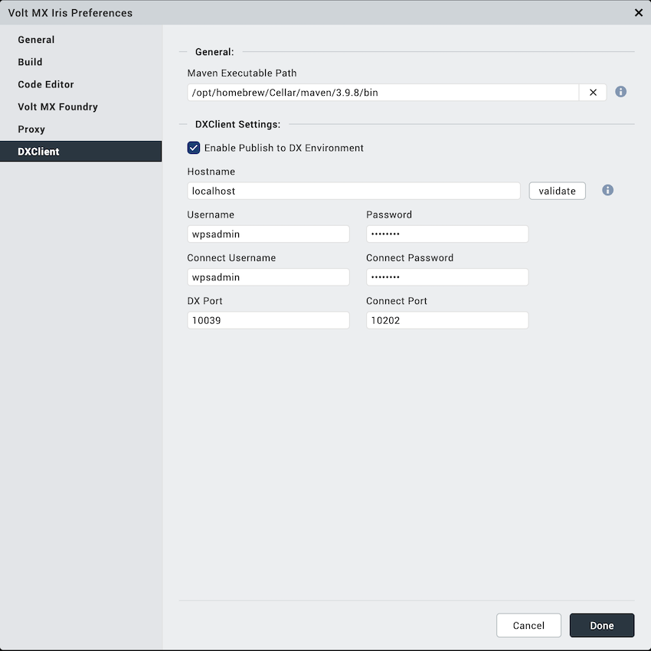Open Proxy configuration settings
Image resolution: width=651 pixels, height=651 pixels.
pos(31,129)
